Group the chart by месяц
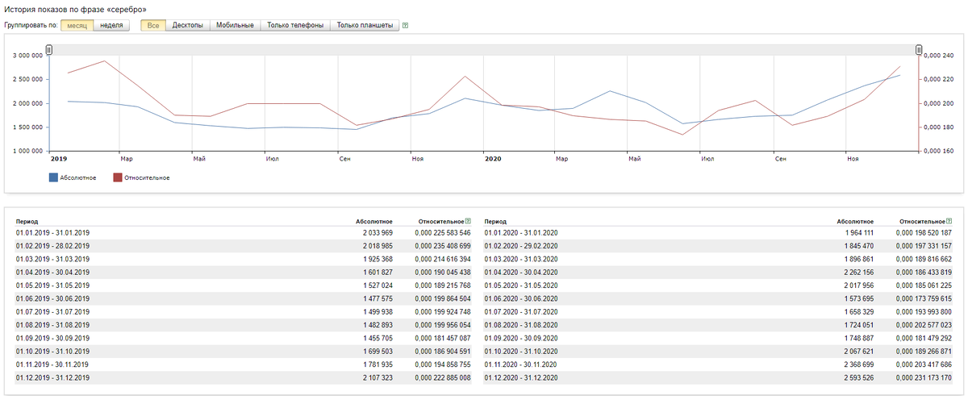This screenshot has height=396, width=968. pyautogui.click(x=77, y=25)
